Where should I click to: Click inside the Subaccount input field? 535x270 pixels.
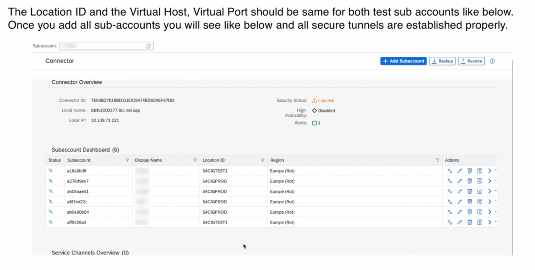(102, 46)
